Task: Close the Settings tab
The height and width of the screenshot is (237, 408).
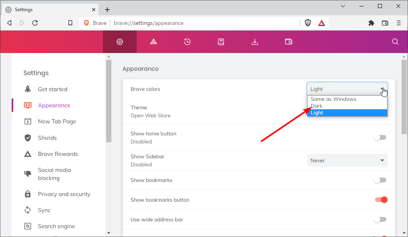Action: (x=93, y=10)
